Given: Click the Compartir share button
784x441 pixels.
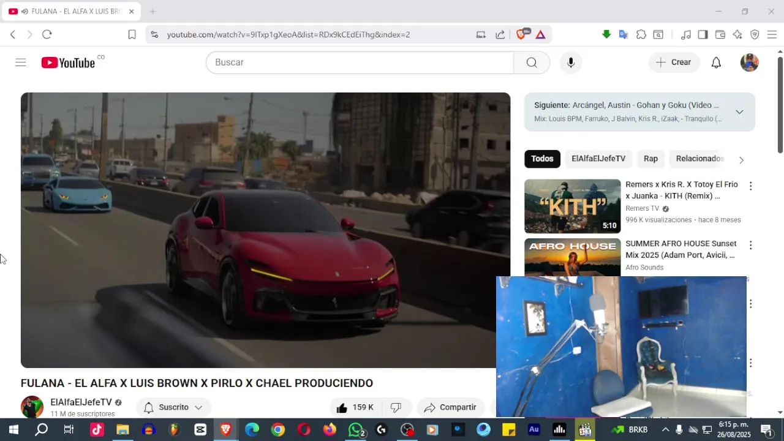Looking at the screenshot, I should point(450,407).
